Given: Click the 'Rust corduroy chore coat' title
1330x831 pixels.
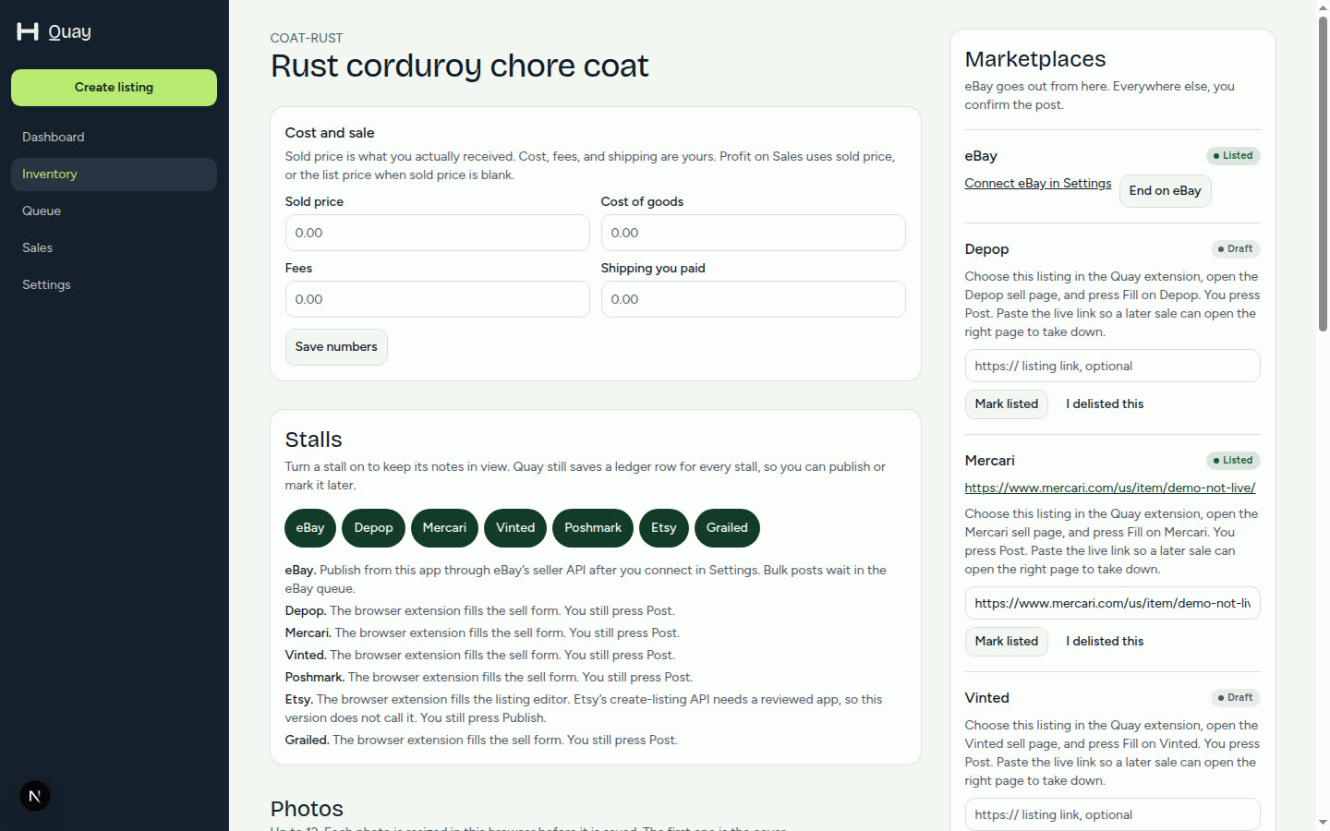Looking at the screenshot, I should pos(460,66).
